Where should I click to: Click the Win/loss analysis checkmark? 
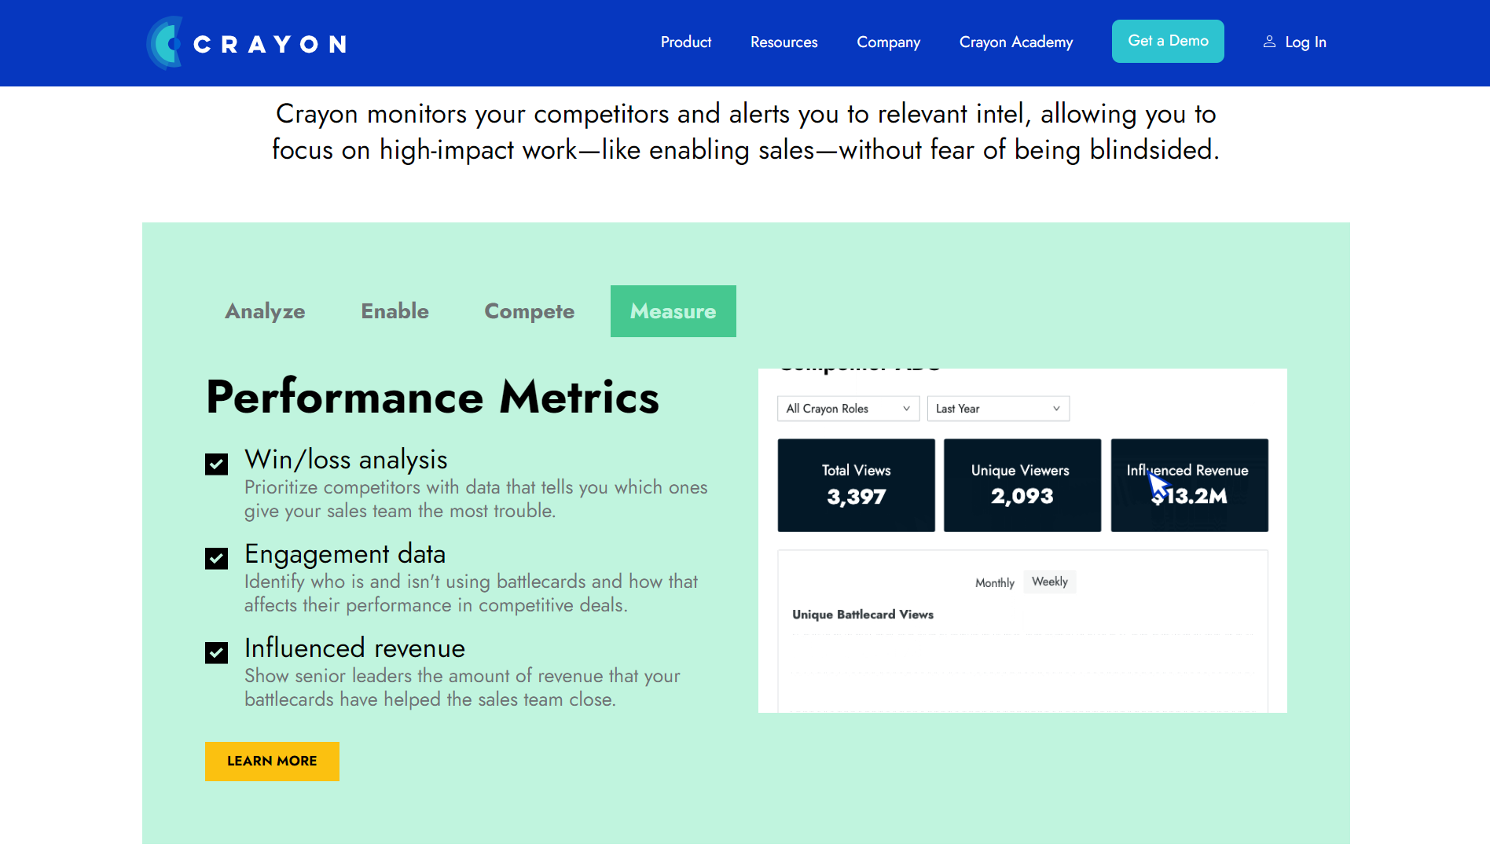(216, 464)
